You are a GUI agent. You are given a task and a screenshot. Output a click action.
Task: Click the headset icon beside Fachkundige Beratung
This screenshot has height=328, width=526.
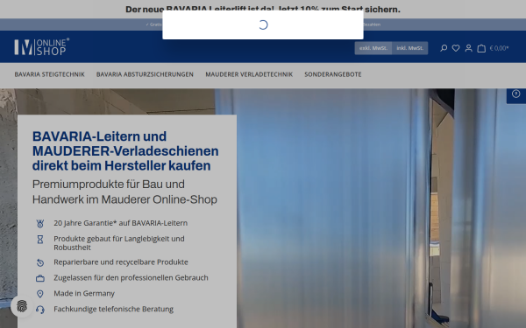[x=40, y=310]
